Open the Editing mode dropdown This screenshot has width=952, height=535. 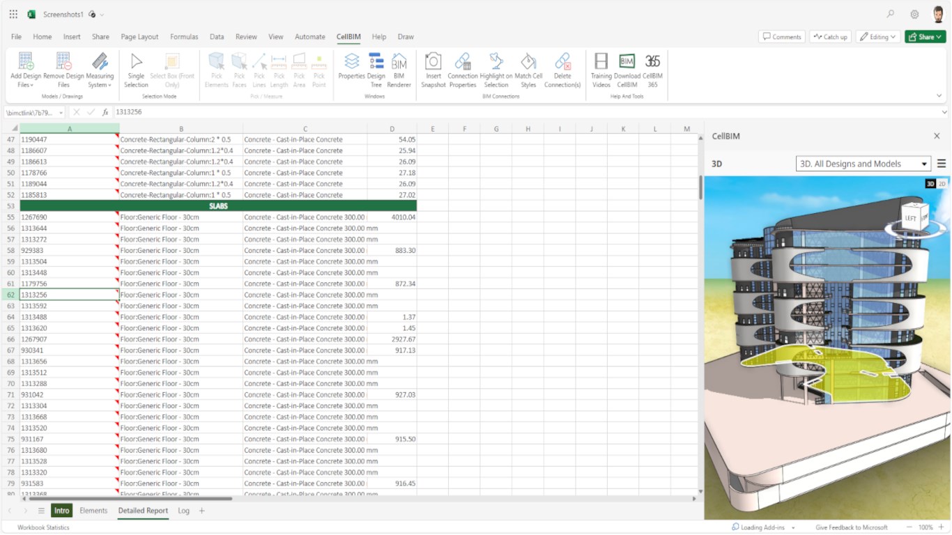tap(877, 37)
